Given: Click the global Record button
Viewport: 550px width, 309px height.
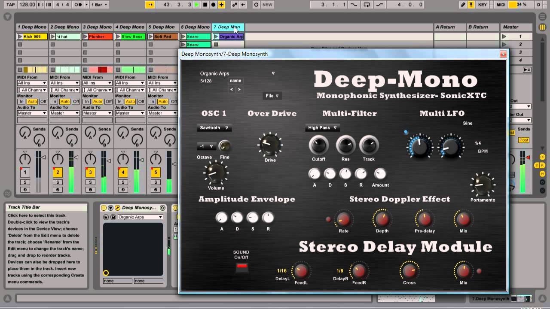Looking at the screenshot, I should click(213, 5).
